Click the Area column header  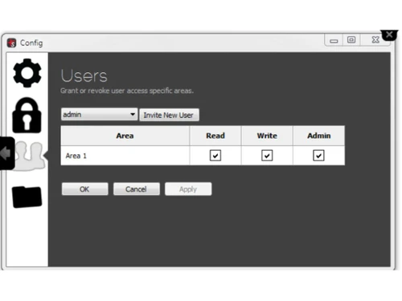[125, 136]
